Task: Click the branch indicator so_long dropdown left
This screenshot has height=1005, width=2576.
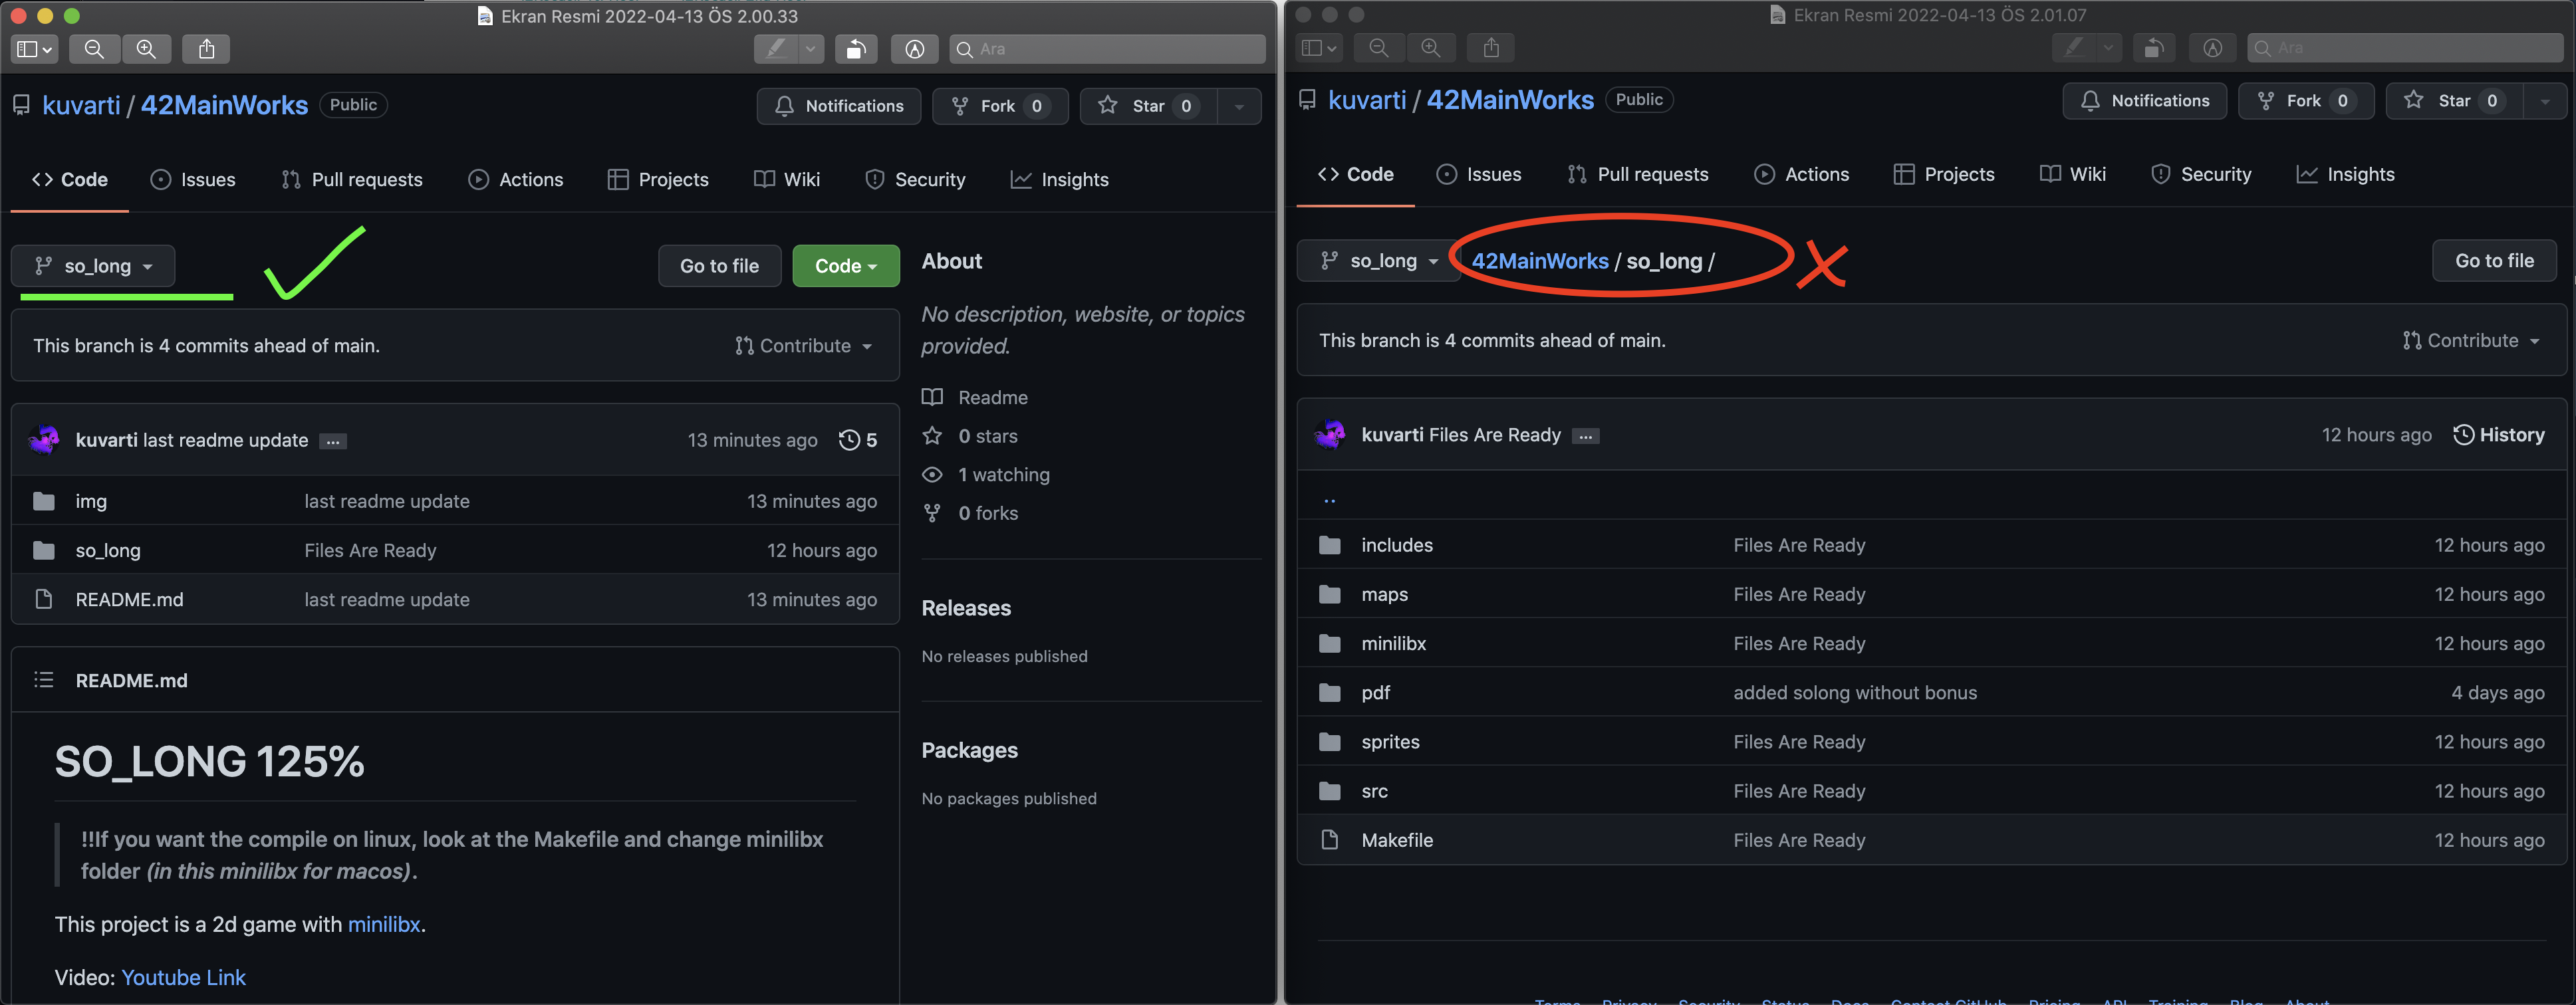Action: (90, 265)
